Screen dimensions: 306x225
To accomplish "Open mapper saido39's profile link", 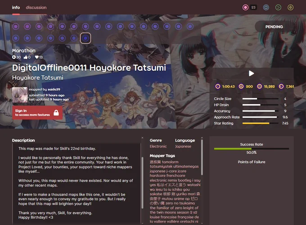I will [x=54, y=89].
